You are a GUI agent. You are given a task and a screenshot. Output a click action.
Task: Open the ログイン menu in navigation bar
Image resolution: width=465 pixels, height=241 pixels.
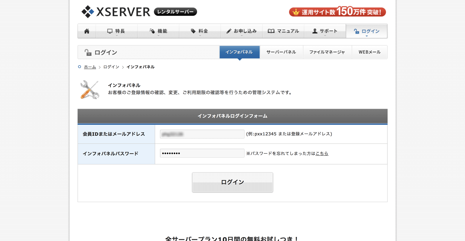click(x=366, y=31)
